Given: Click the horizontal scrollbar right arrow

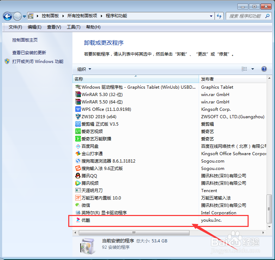Looking at the screenshot, I should 263,233.
